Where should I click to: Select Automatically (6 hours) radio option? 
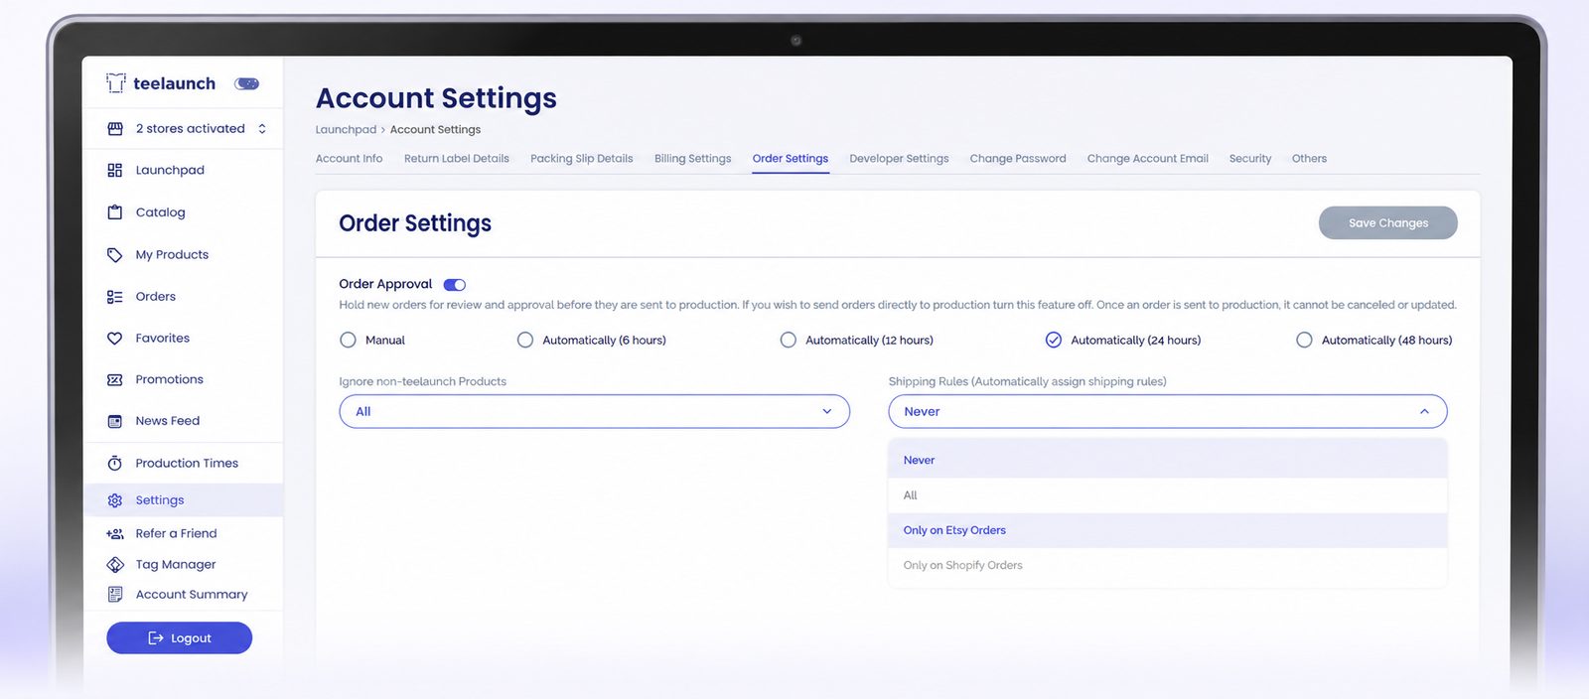(x=525, y=341)
